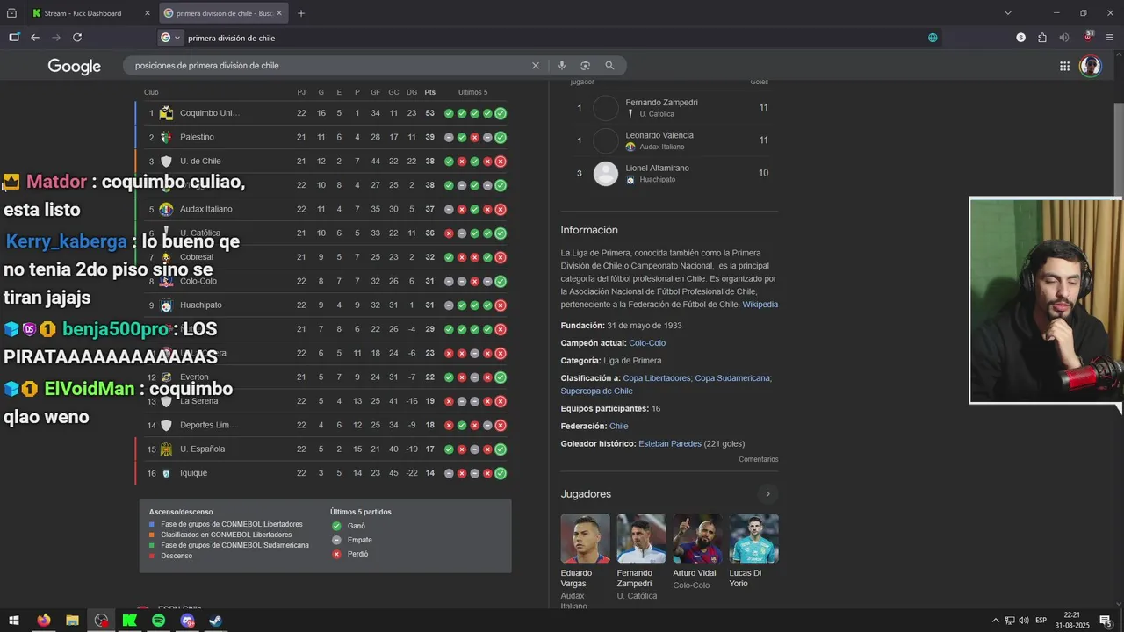The width and height of the screenshot is (1124, 632).
Task: Open the extensions puzzle icon
Action: click(1042, 38)
